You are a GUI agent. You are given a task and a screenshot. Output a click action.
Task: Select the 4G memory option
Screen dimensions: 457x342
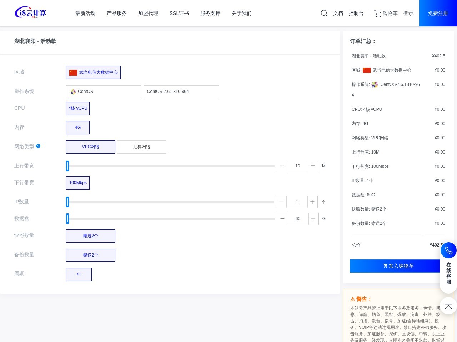click(x=78, y=128)
